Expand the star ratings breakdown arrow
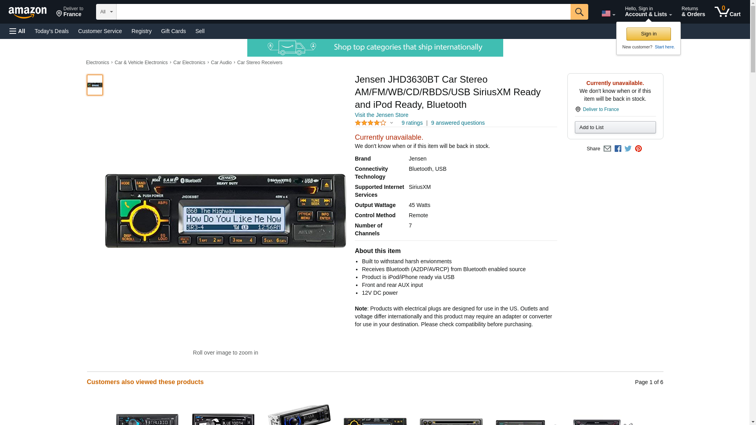The width and height of the screenshot is (756, 425). click(391, 123)
